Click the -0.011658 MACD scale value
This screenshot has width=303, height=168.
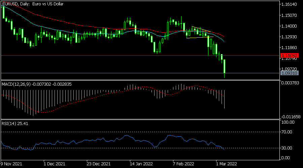point(291,117)
